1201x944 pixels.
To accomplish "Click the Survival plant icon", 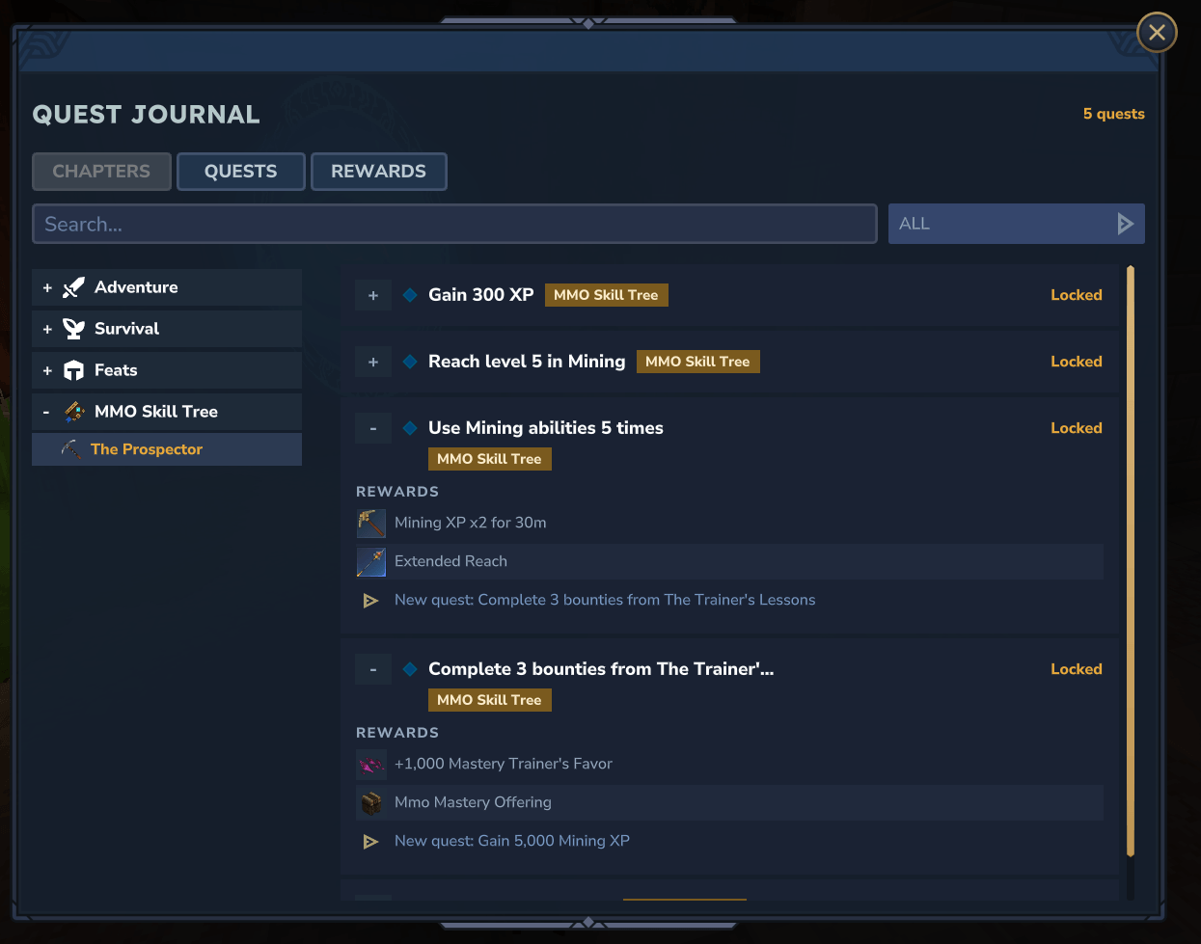I will click(x=73, y=329).
